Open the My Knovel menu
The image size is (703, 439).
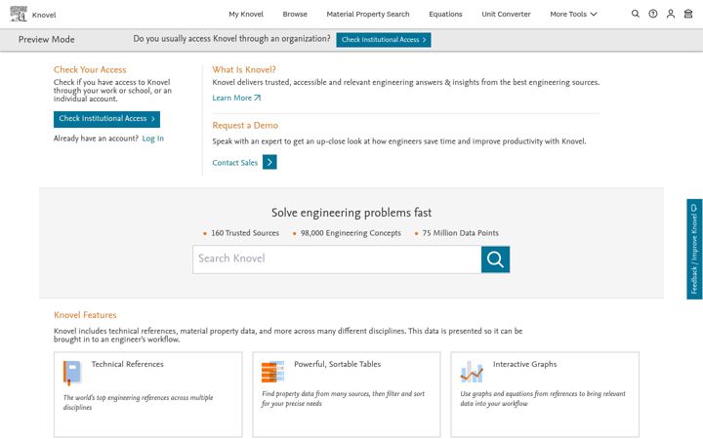click(246, 15)
